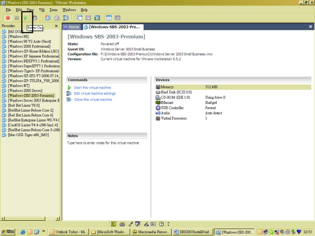Screen dimensions: 315x236
Task: Click the language bar help icon
Action: click(x=161, y=224)
